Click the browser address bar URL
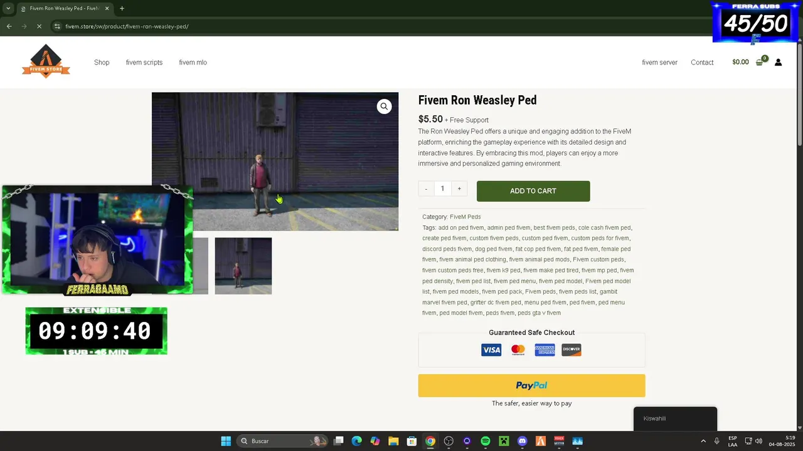 (127, 26)
